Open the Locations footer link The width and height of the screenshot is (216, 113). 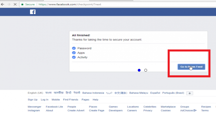click(133, 107)
